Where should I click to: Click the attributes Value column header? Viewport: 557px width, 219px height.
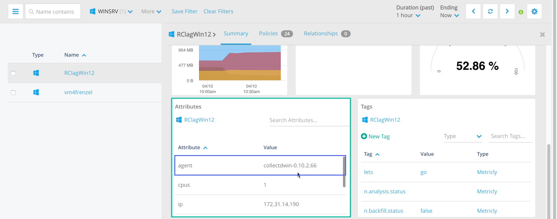(270, 147)
